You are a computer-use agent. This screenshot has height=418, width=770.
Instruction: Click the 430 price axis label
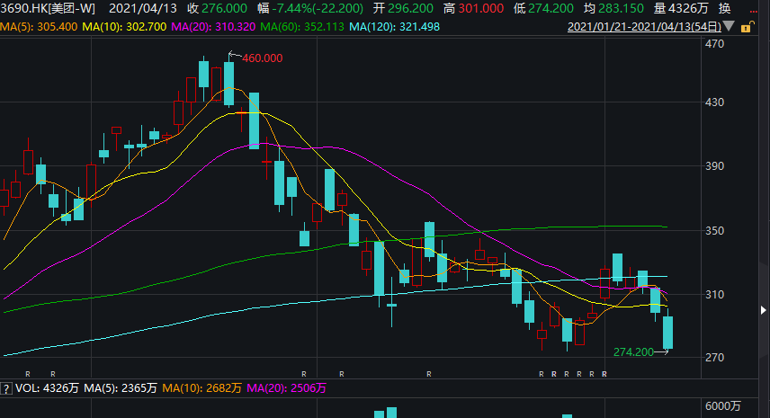[x=714, y=102]
